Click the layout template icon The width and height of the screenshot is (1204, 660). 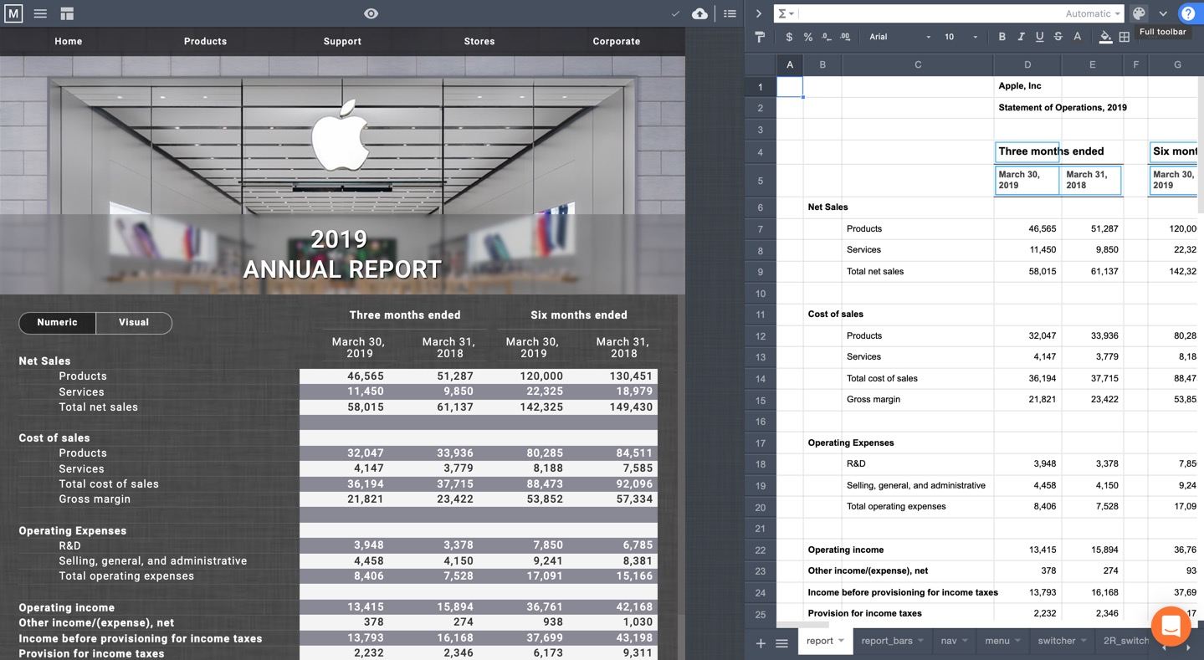pos(67,13)
